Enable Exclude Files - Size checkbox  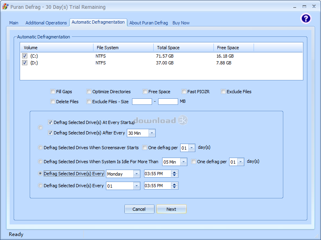(x=89, y=102)
